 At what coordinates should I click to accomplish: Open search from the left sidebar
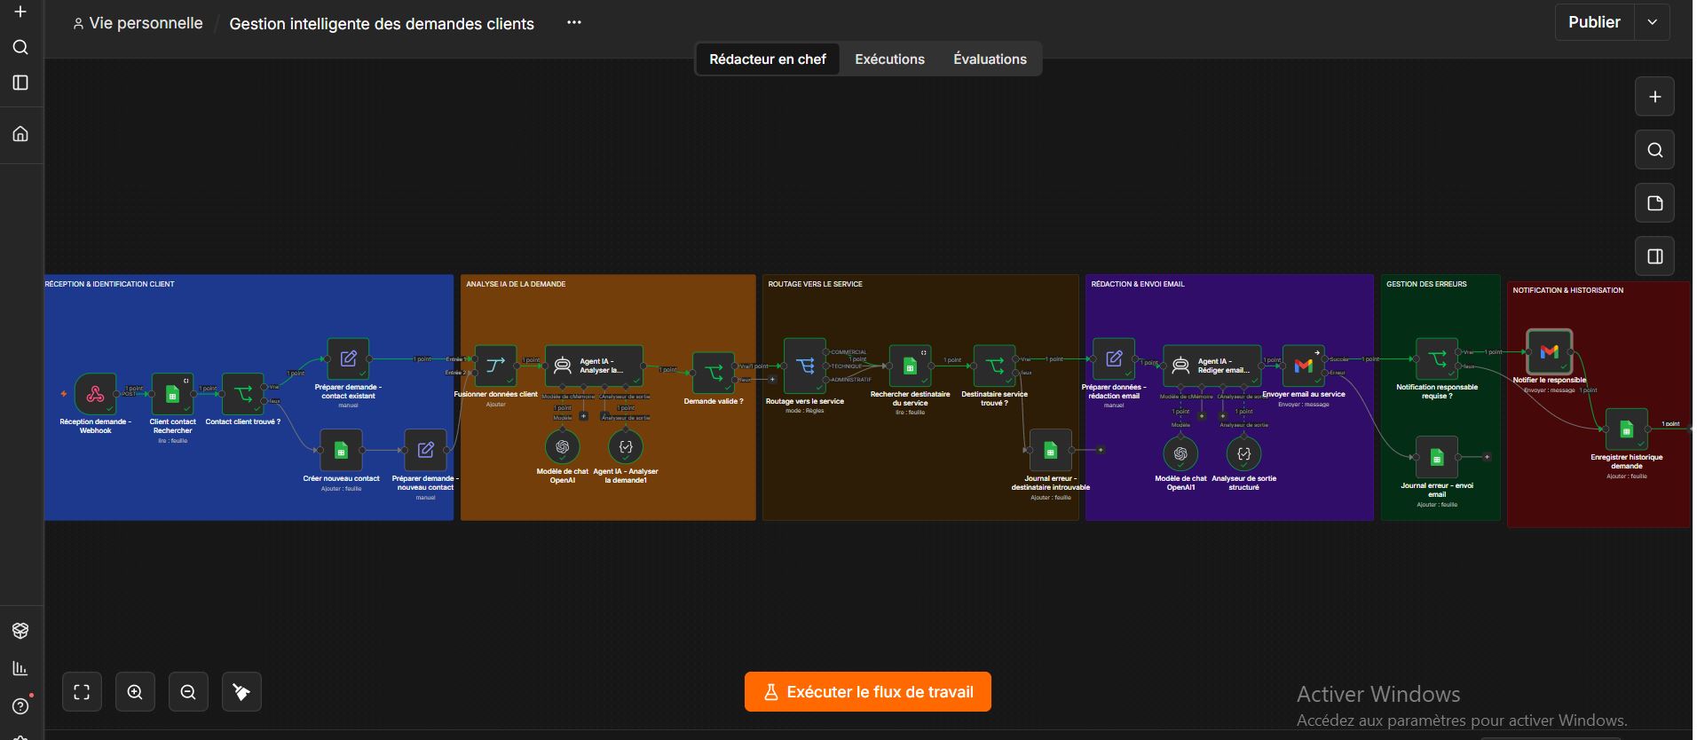[x=20, y=47]
